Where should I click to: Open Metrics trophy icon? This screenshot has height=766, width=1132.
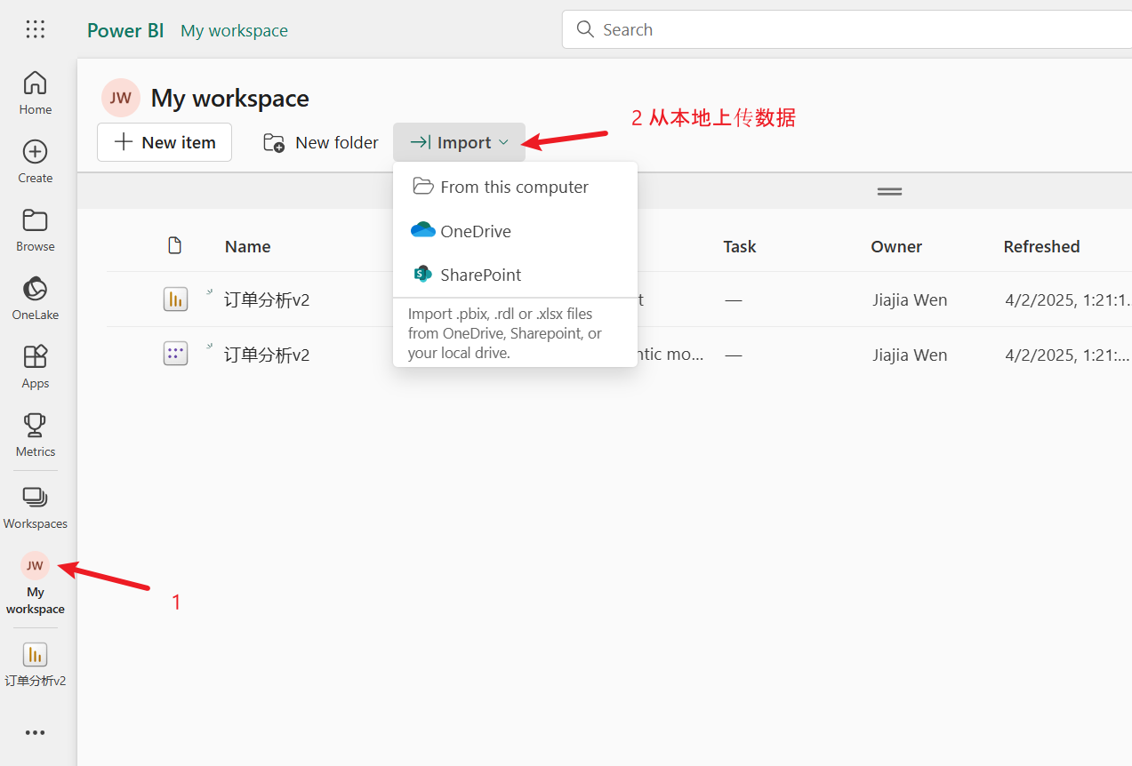click(x=35, y=425)
